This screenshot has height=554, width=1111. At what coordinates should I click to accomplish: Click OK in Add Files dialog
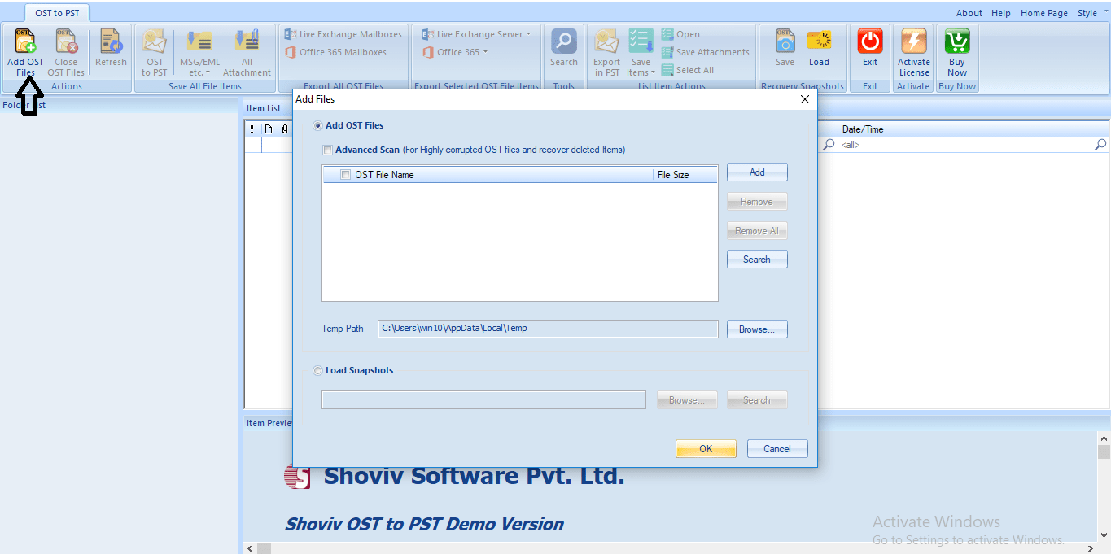click(x=706, y=449)
